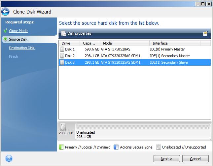Click the gray Unallocated/Unsupported legend swatch
The image size is (213, 166).
pyautogui.click(x=158, y=147)
